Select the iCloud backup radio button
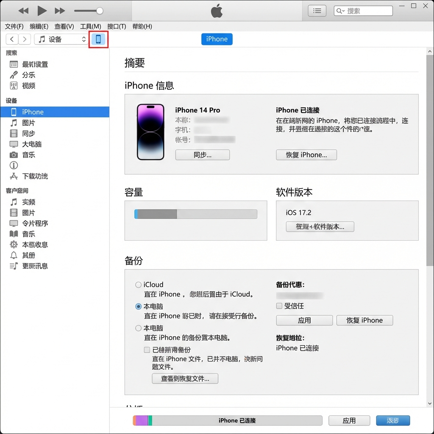The height and width of the screenshot is (434, 434). tap(138, 285)
